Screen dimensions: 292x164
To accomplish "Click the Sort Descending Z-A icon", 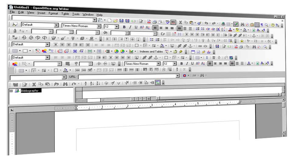I will point(98,84).
